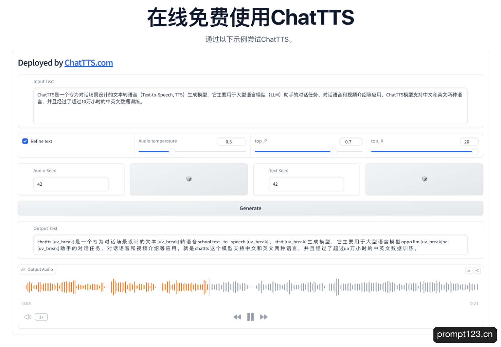
Task: Click the Text Seed input field
Action: (306, 184)
